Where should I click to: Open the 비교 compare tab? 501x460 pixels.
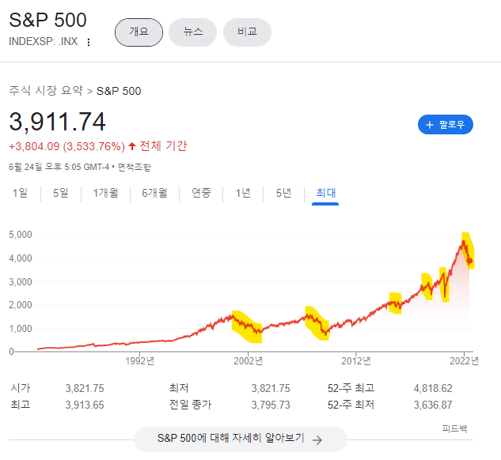coord(247,32)
